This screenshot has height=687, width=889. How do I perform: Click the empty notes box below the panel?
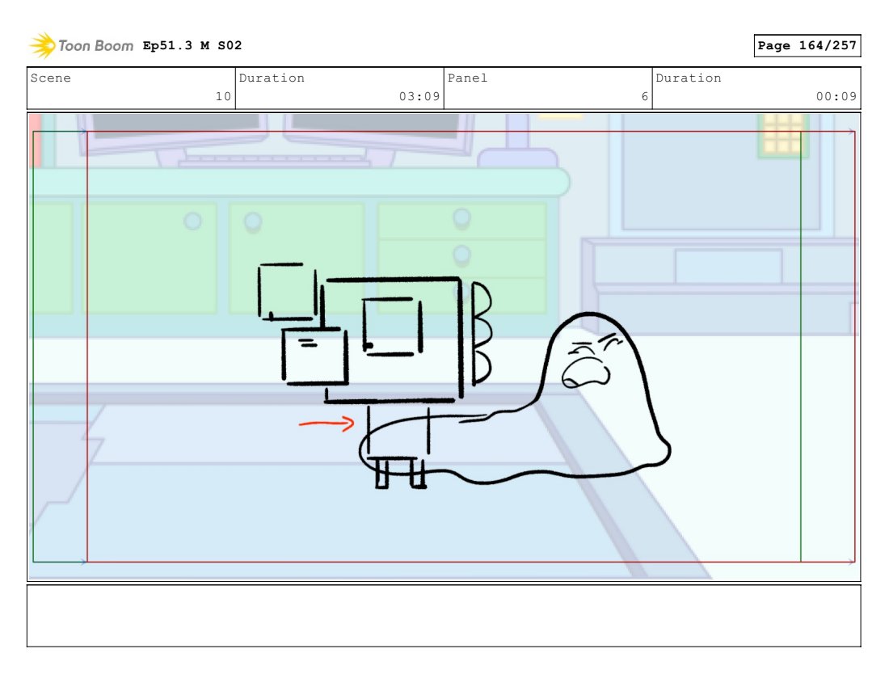444,615
